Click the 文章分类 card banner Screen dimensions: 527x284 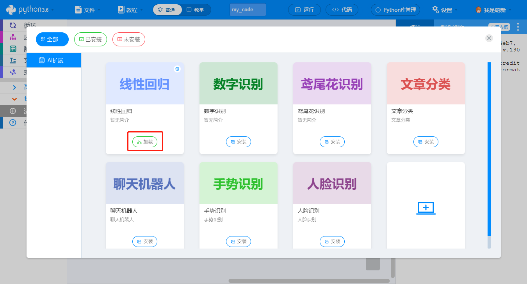click(x=426, y=83)
